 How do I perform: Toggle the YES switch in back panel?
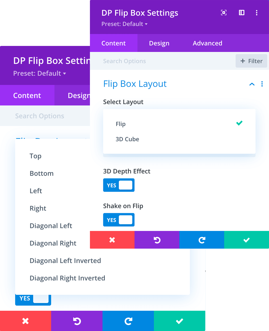[x=33, y=299]
